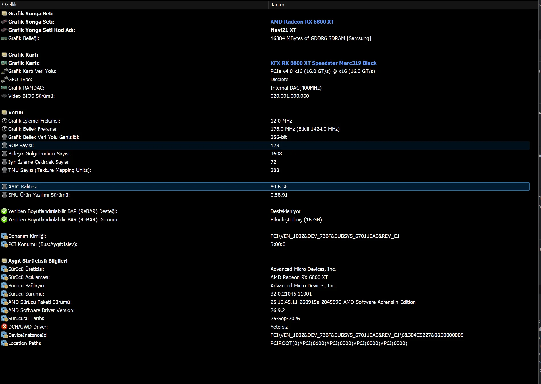Select the Sürücü Sürümü 32.0.21045.11001 value
This screenshot has height=384, width=541.
[x=291, y=294]
